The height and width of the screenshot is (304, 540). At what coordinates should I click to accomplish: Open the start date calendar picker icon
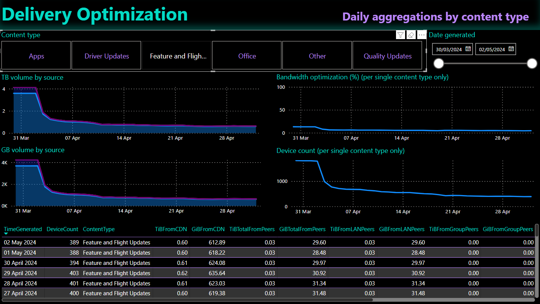468,49
